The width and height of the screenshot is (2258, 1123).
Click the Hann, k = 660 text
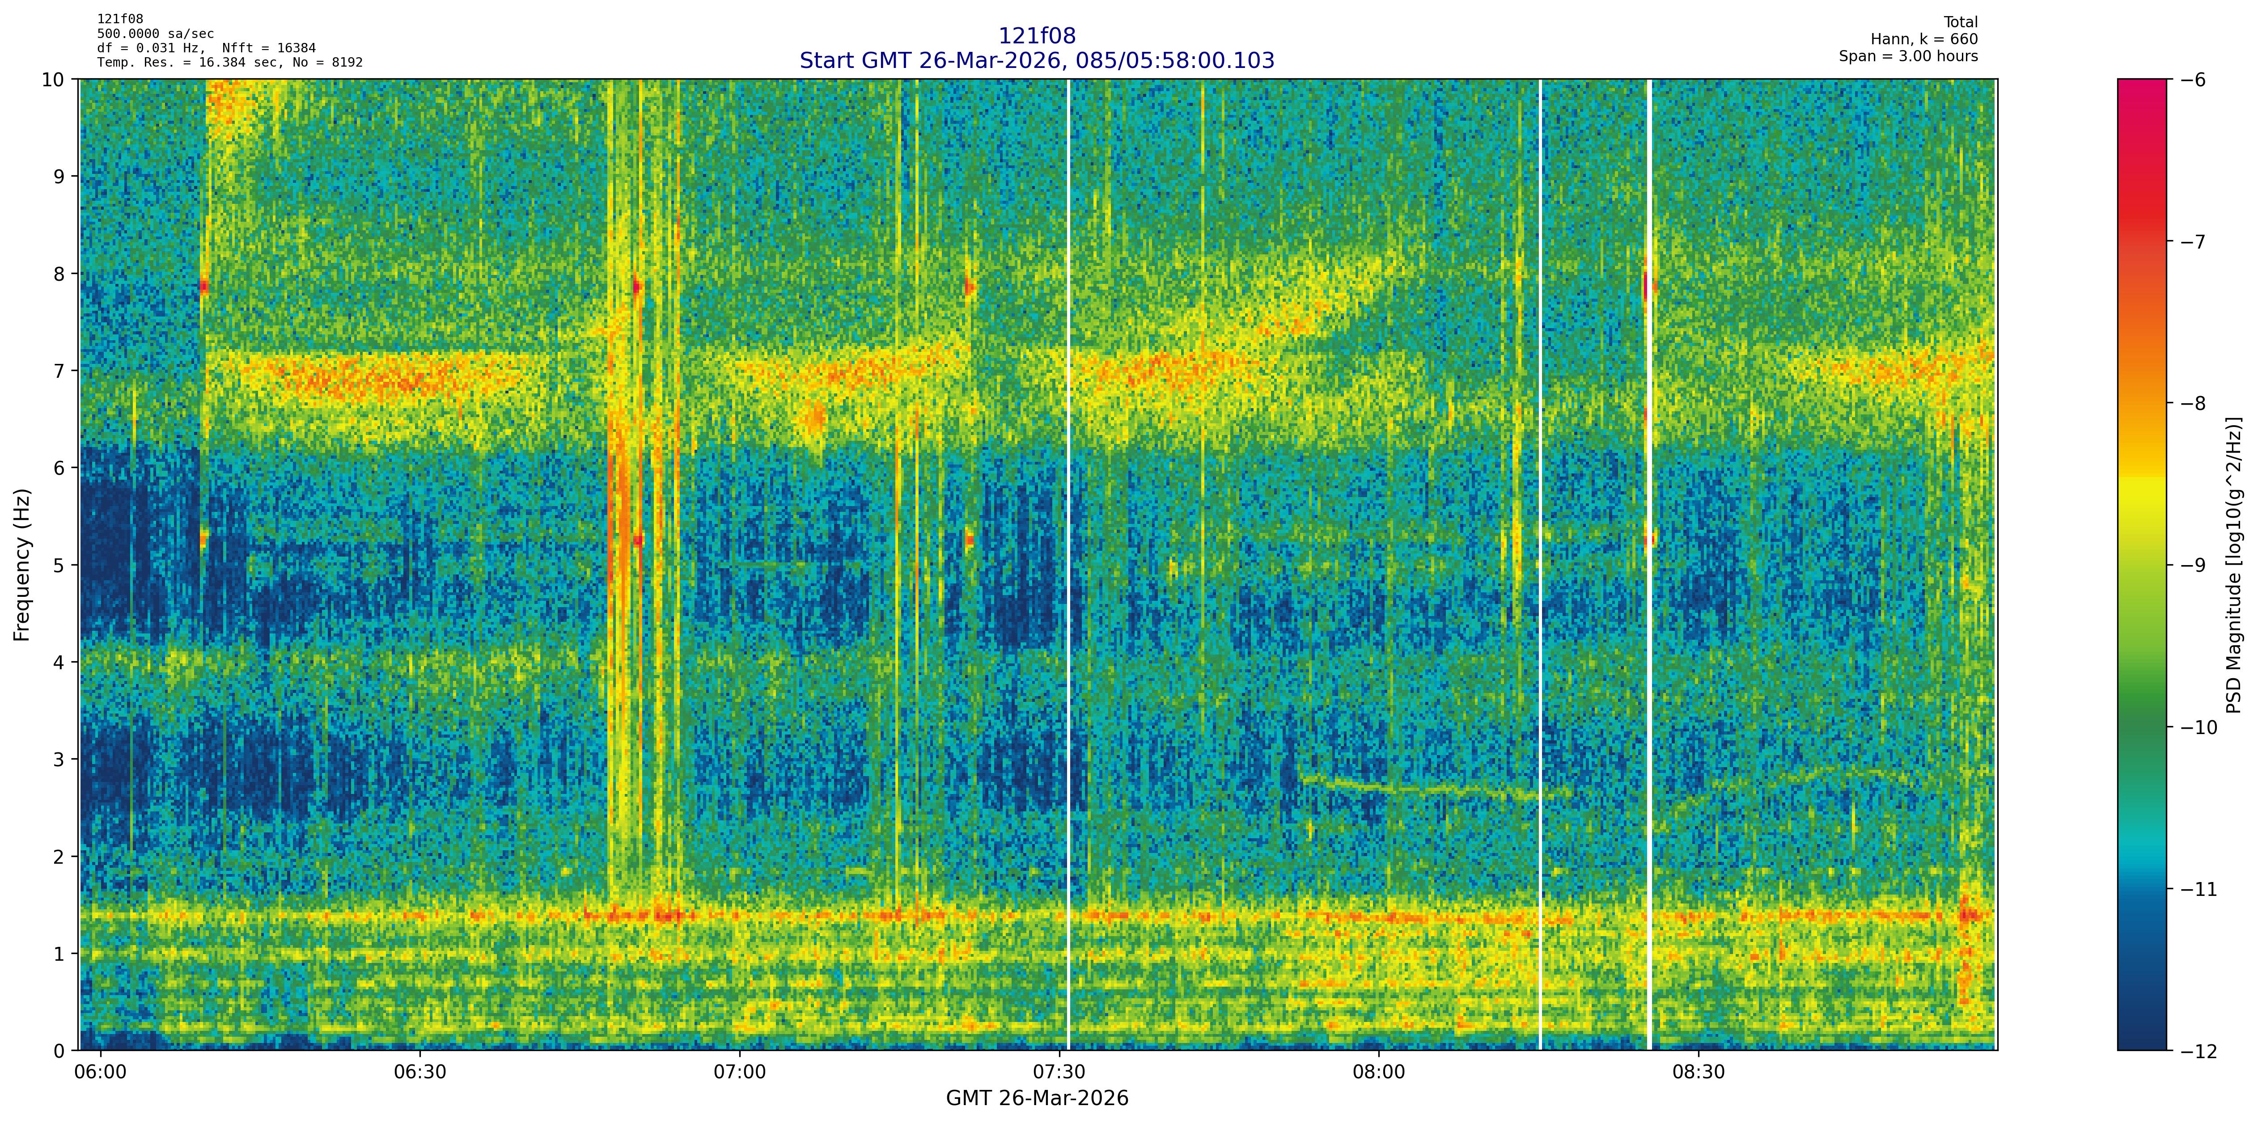click(x=1924, y=39)
